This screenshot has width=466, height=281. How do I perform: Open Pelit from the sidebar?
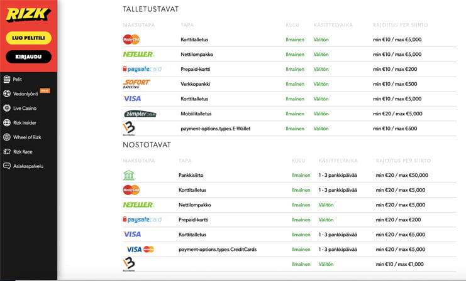tap(17, 79)
